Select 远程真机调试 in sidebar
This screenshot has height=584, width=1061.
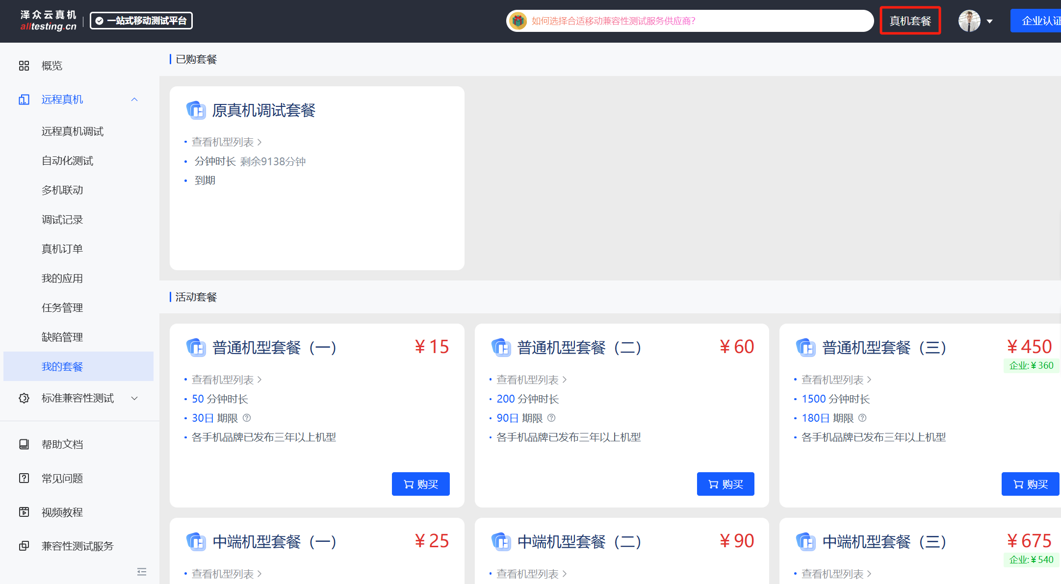tap(73, 131)
